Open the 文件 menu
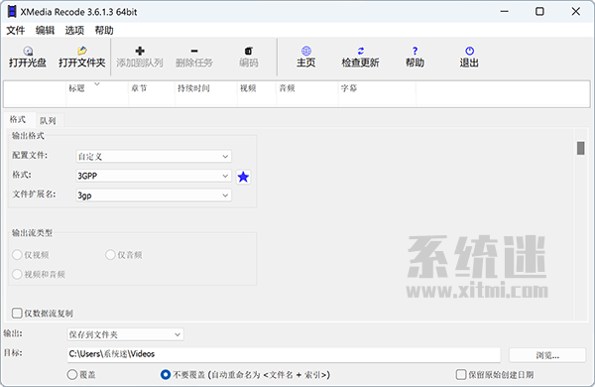 (16, 31)
